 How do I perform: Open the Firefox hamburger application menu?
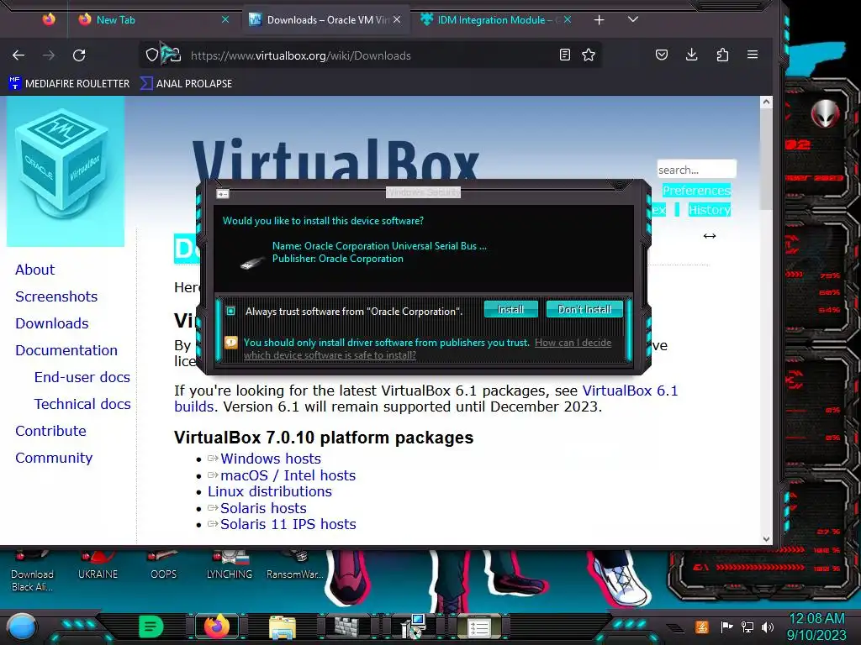(753, 55)
